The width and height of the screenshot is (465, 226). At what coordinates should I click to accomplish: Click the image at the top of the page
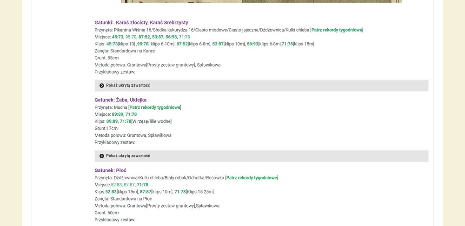tap(261, 1)
